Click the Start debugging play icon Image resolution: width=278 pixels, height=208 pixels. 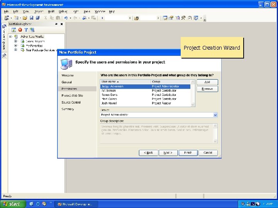coord(102,18)
